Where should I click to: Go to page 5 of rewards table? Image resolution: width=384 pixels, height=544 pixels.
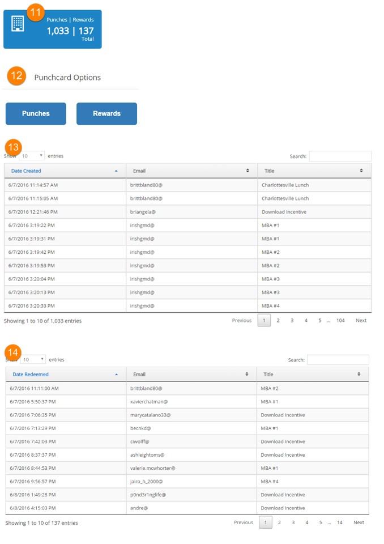click(x=321, y=522)
